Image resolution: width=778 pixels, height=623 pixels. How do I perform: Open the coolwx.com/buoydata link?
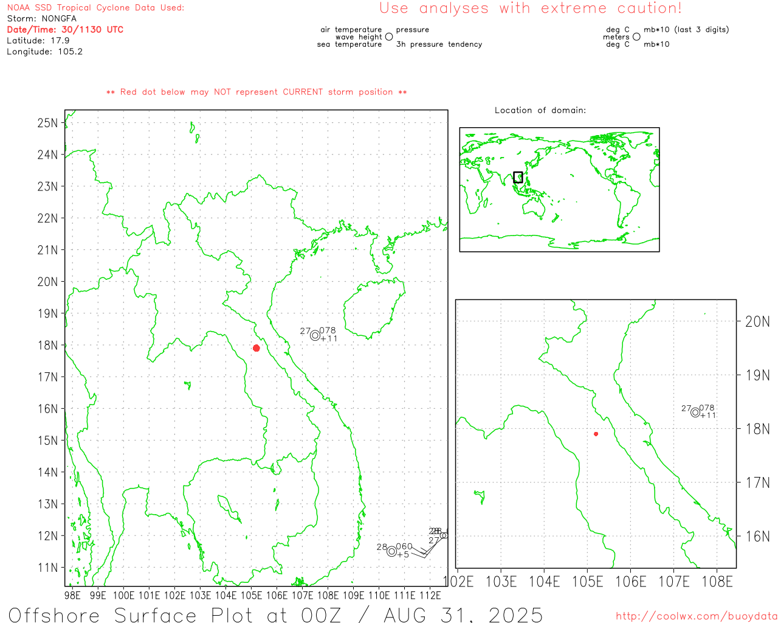tap(697, 616)
